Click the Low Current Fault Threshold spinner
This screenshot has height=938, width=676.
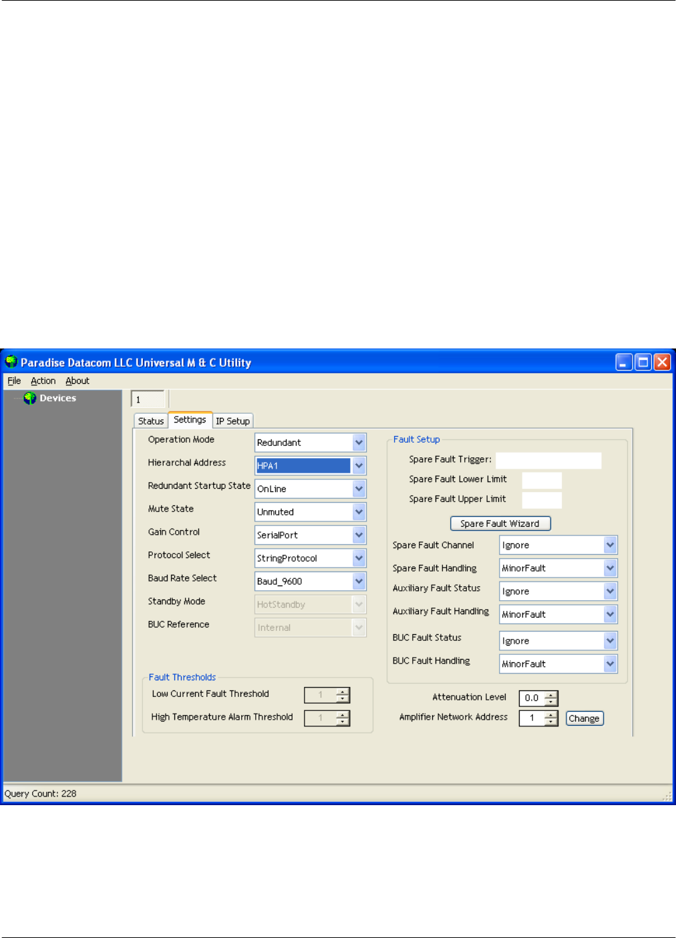327,695
